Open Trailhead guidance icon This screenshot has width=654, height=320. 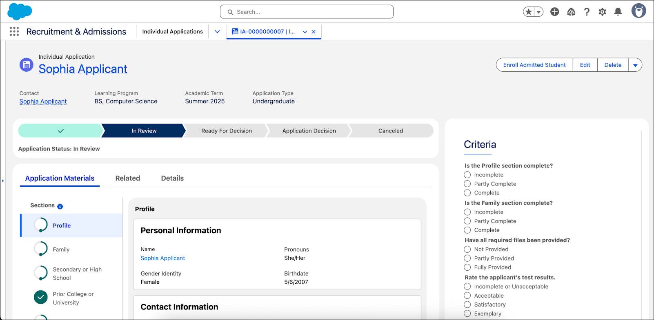click(x=571, y=12)
